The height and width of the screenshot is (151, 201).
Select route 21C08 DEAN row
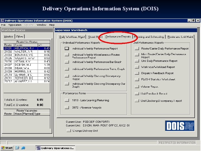pos(27,68)
